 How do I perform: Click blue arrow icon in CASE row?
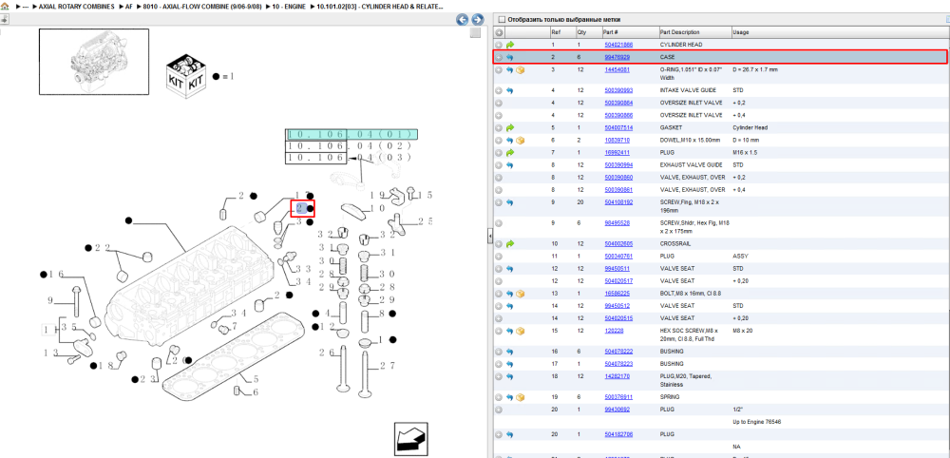click(509, 58)
